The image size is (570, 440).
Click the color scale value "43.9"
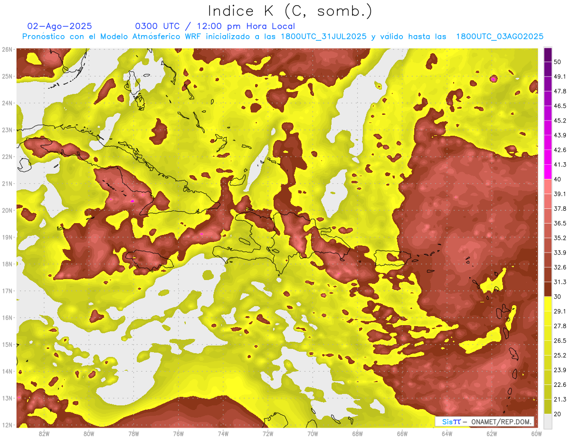560,135
